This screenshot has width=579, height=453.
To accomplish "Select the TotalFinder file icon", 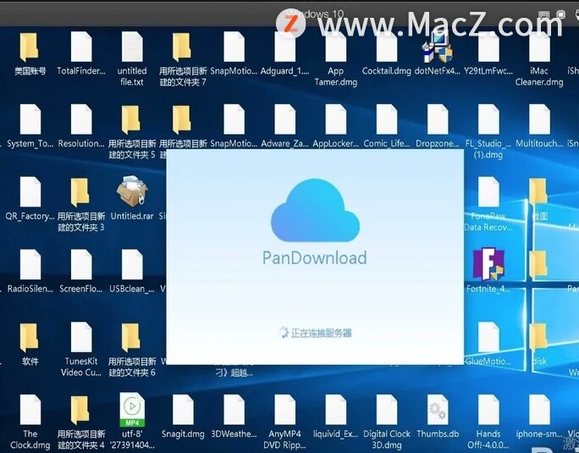I will [81, 47].
